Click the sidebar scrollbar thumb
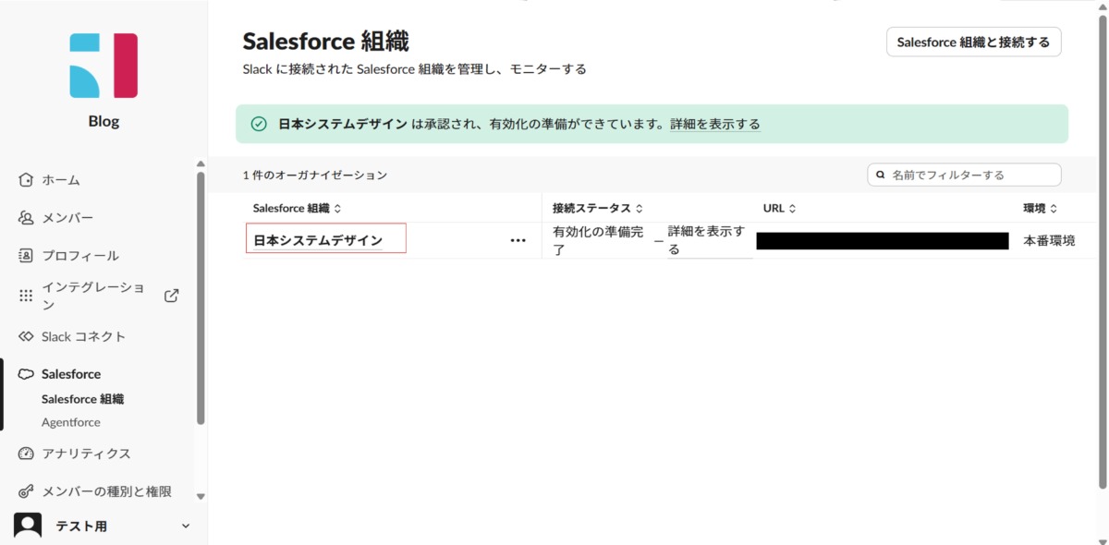 click(201, 298)
